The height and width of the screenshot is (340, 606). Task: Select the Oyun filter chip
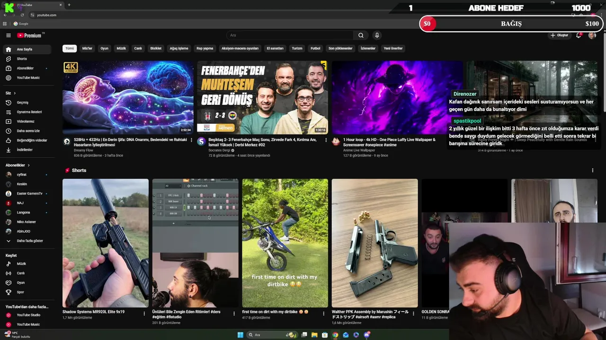coord(104,48)
